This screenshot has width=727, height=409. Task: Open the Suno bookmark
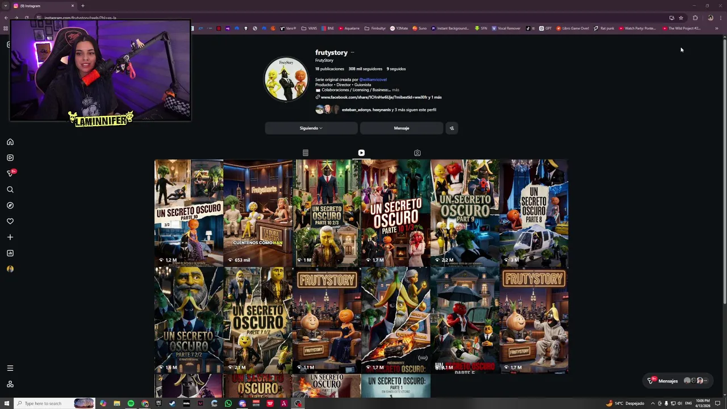tap(419, 28)
